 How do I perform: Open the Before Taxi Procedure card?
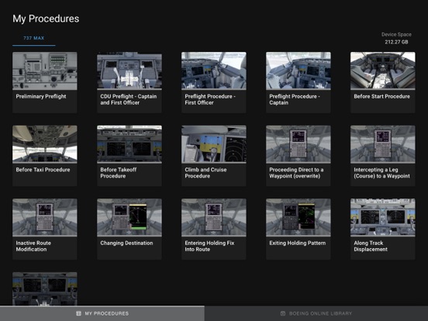point(45,156)
